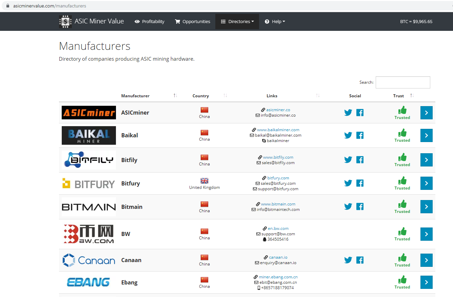Open the asicminer.co website link

click(278, 110)
